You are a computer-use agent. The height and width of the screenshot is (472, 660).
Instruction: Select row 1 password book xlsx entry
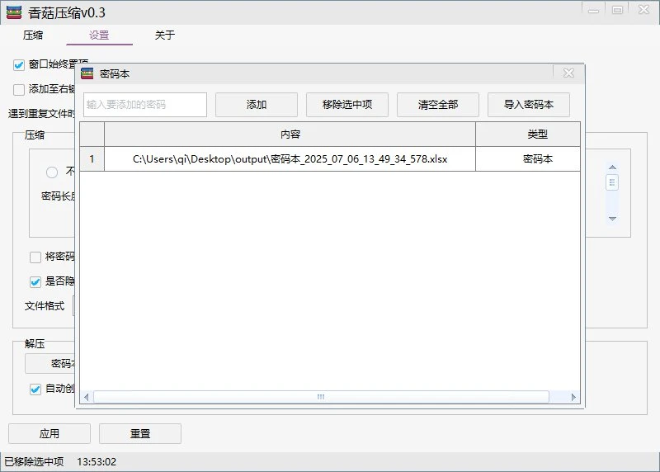(290, 159)
